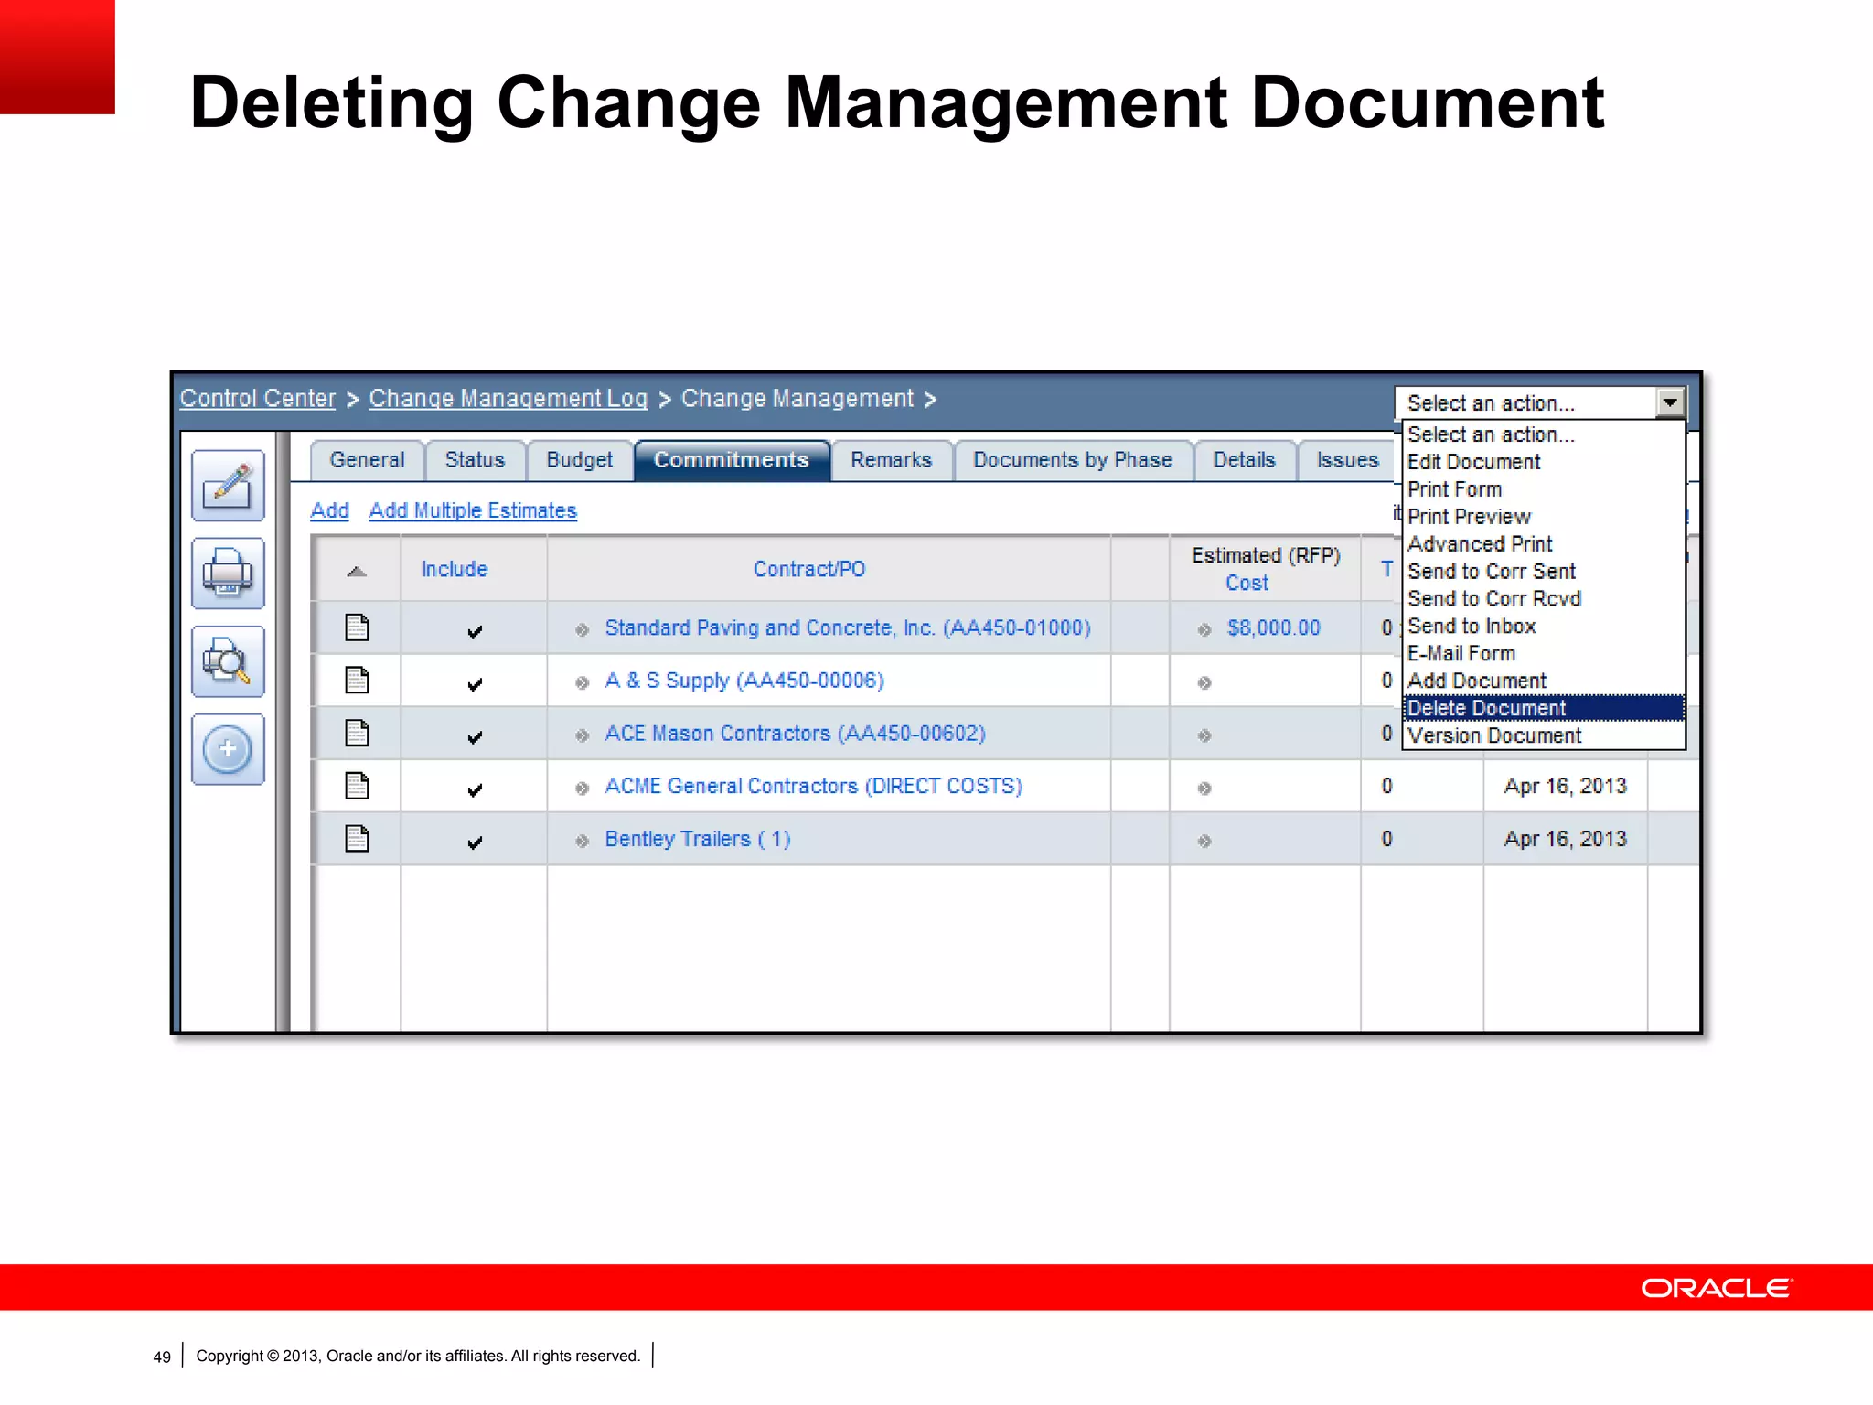Screen dimensions: 1873x1405
Task: Open document icon for Standard Paving row
Action: 357,627
